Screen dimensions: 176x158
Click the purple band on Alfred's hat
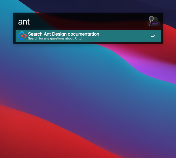tap(155, 23)
